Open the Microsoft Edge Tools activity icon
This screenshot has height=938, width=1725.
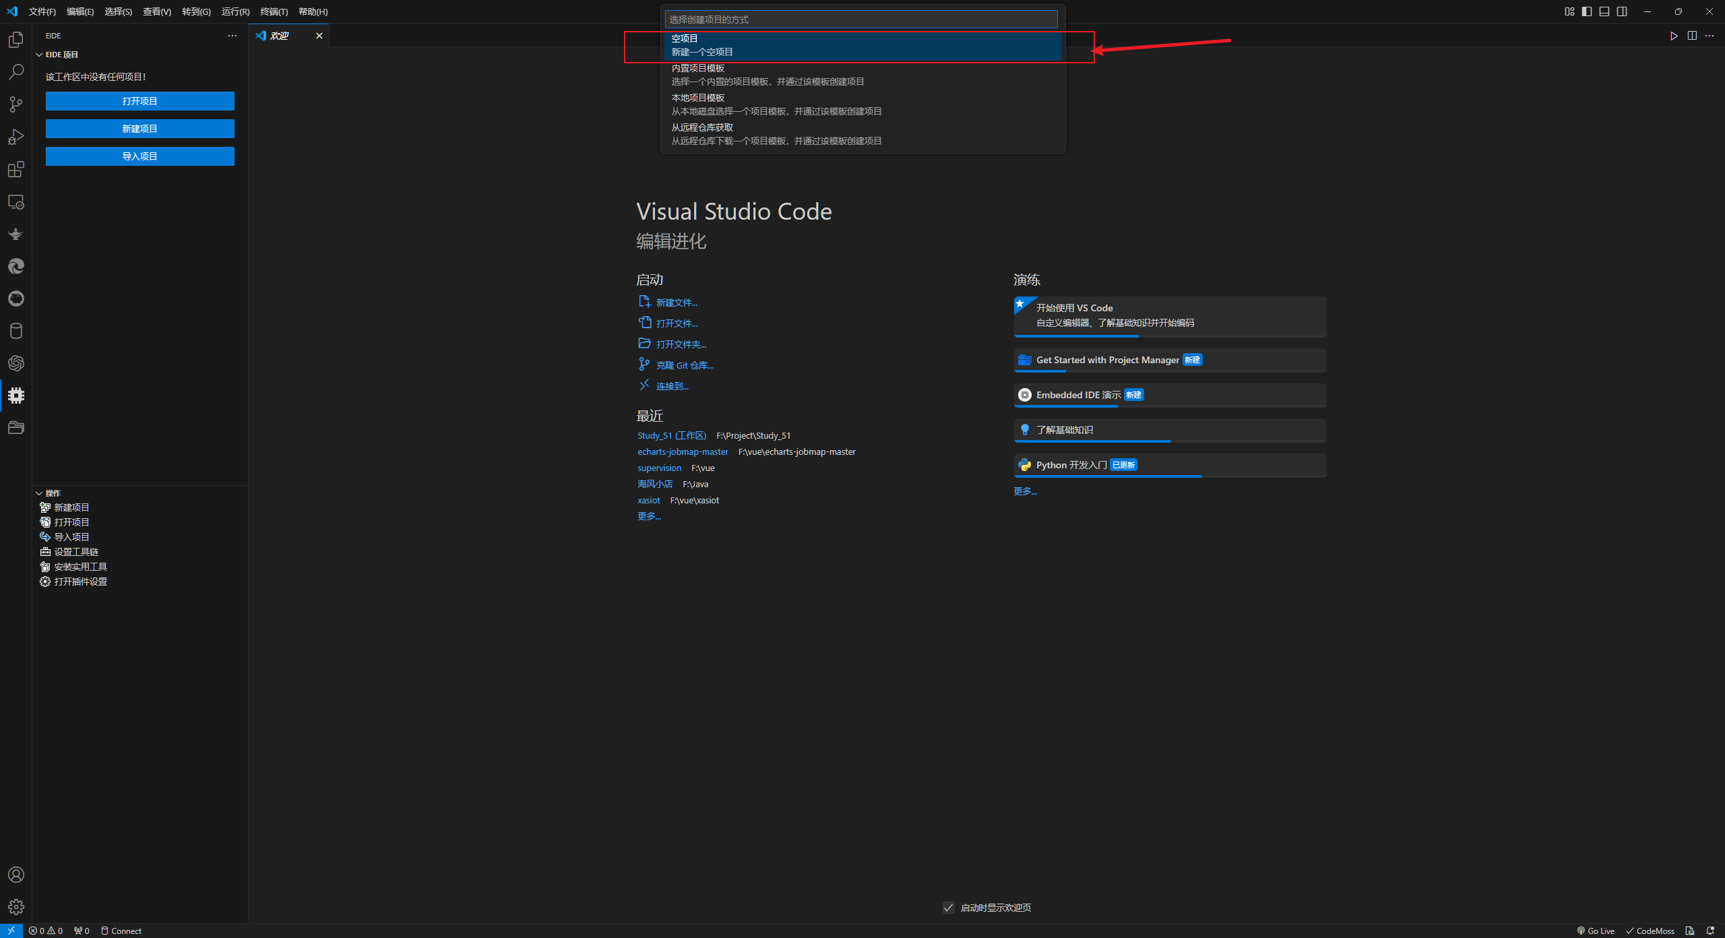16,266
